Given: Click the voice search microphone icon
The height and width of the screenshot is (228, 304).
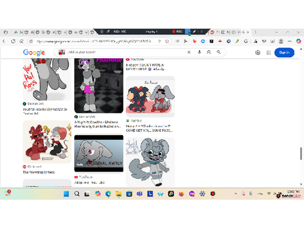Looking at the screenshot, I should (199, 52).
